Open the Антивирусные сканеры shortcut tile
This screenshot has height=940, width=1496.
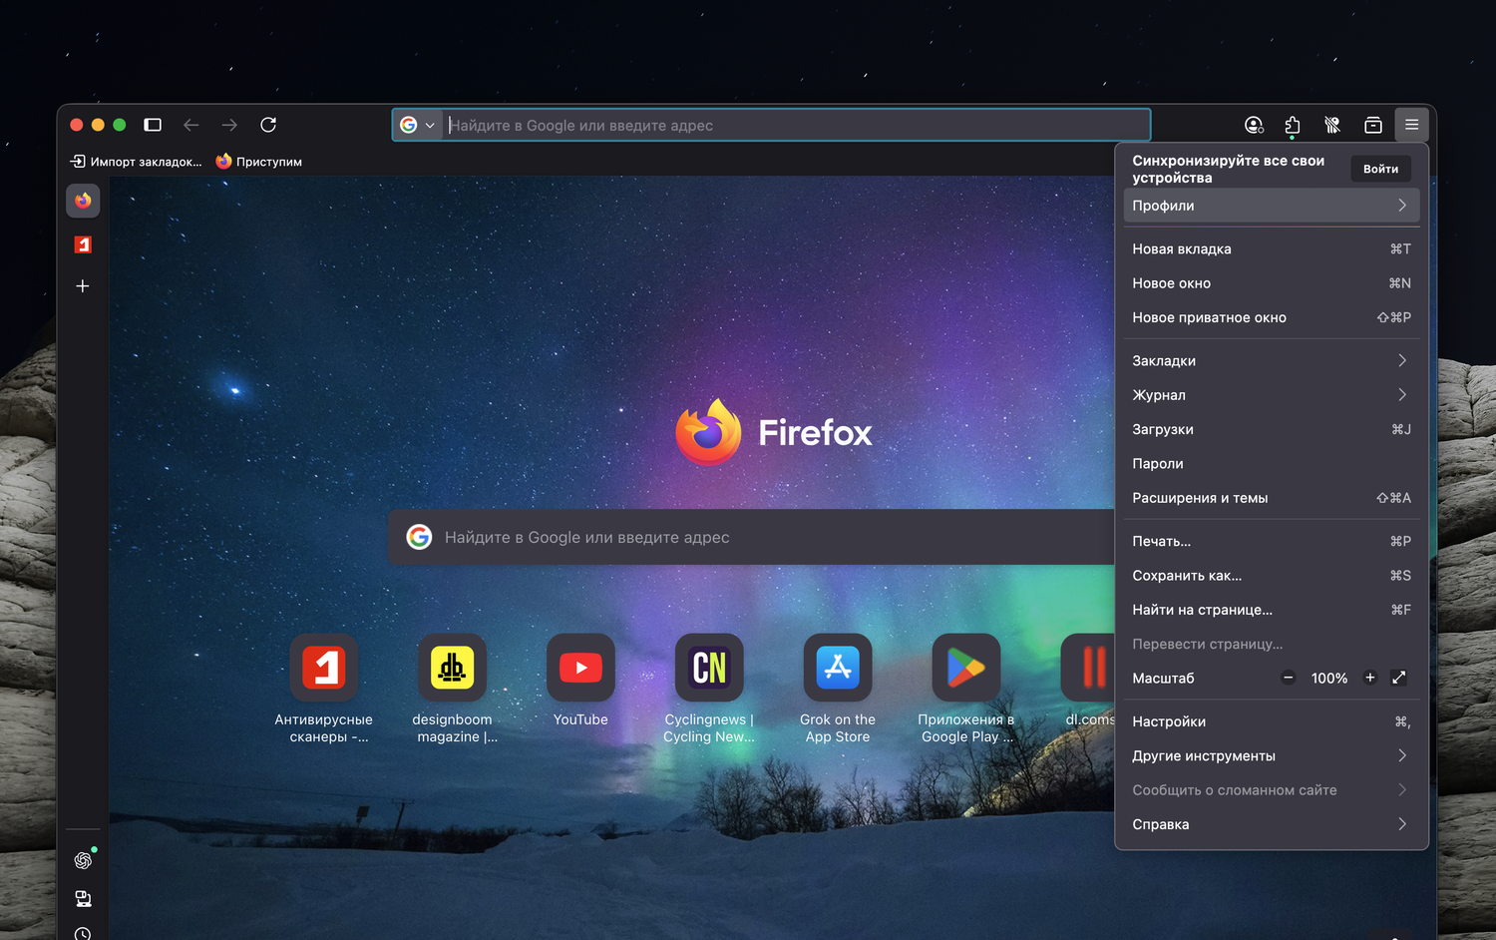(324, 690)
